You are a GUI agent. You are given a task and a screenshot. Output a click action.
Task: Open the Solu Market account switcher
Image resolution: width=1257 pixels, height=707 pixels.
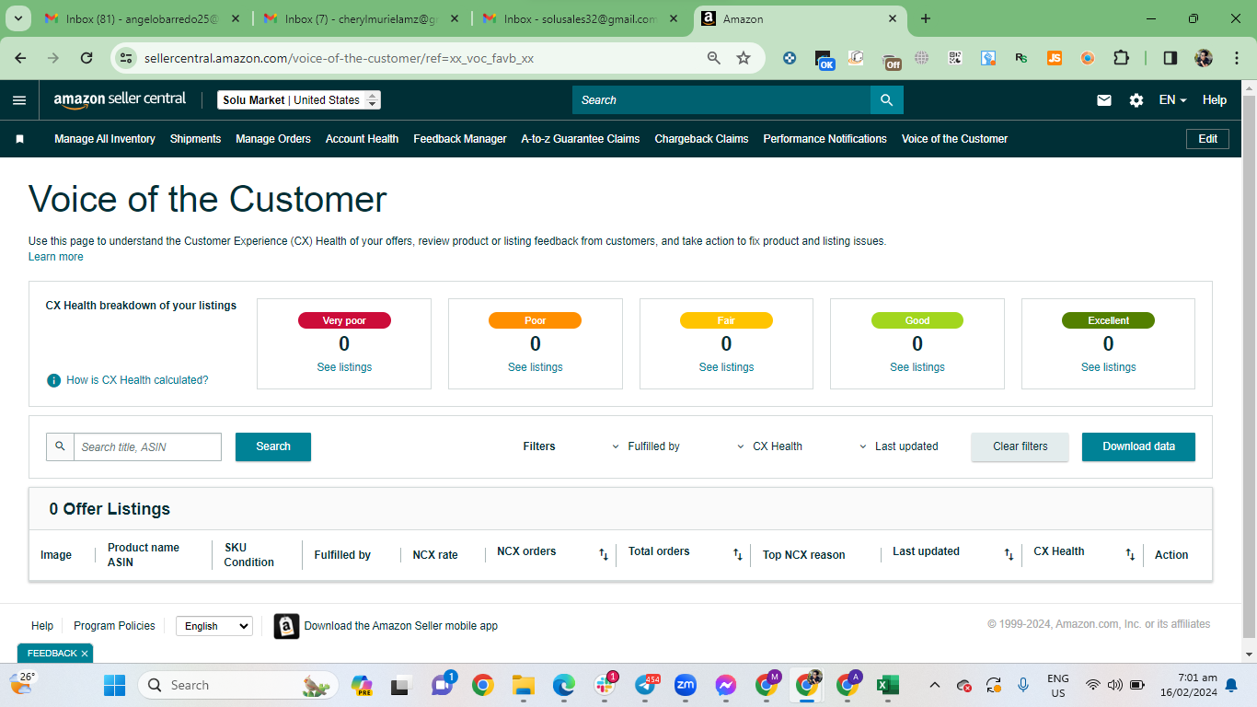(299, 100)
